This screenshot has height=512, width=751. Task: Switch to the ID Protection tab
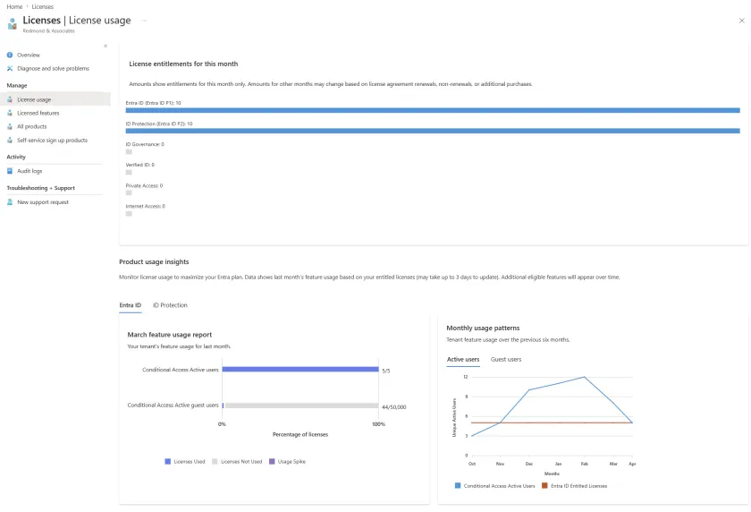pyautogui.click(x=170, y=305)
